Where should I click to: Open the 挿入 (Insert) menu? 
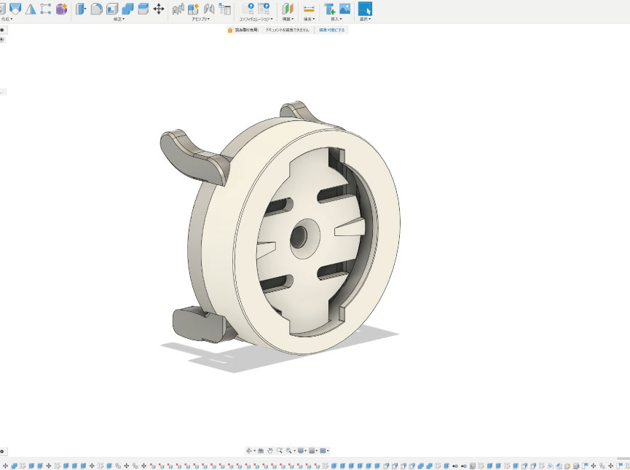336,20
